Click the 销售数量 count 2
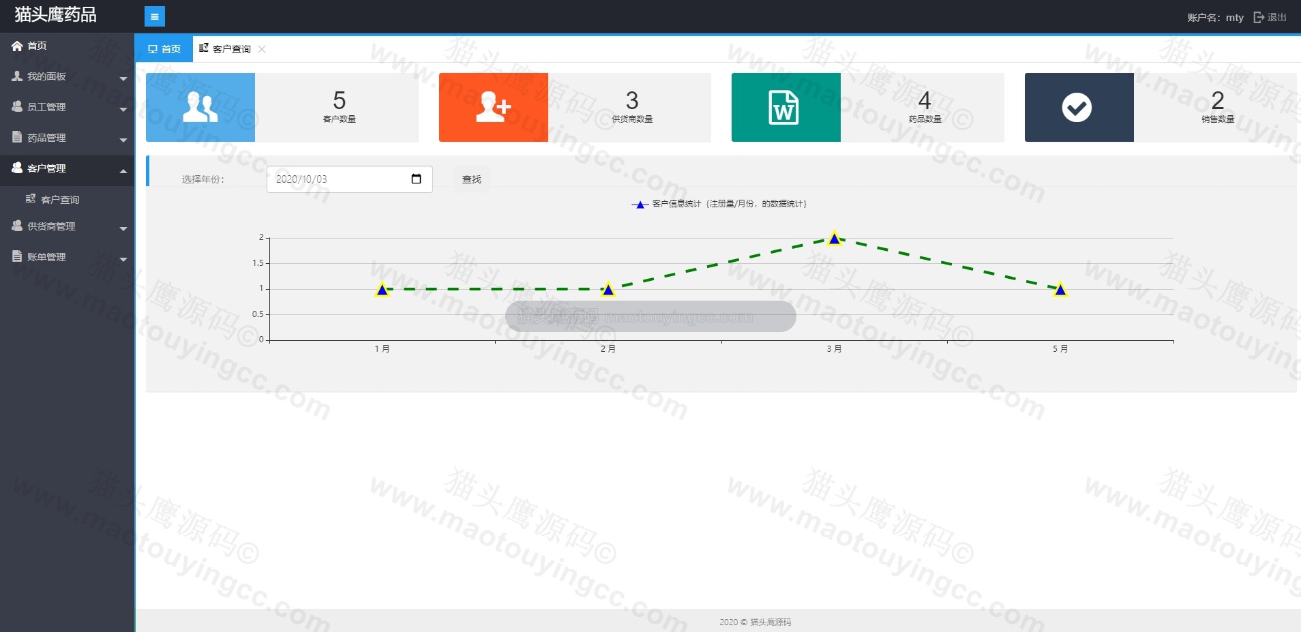 tap(1218, 100)
